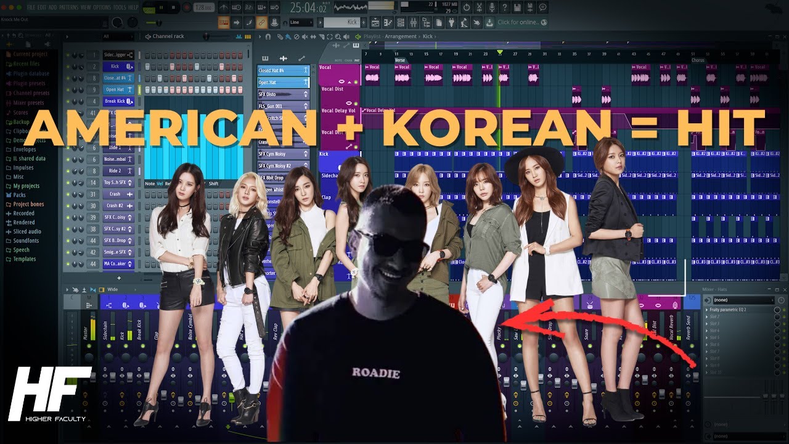Viewport: 789px width, 444px height.
Task: Click the question mark help icon
Action: coord(505,7)
